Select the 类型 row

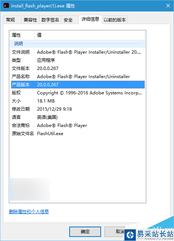point(78,60)
